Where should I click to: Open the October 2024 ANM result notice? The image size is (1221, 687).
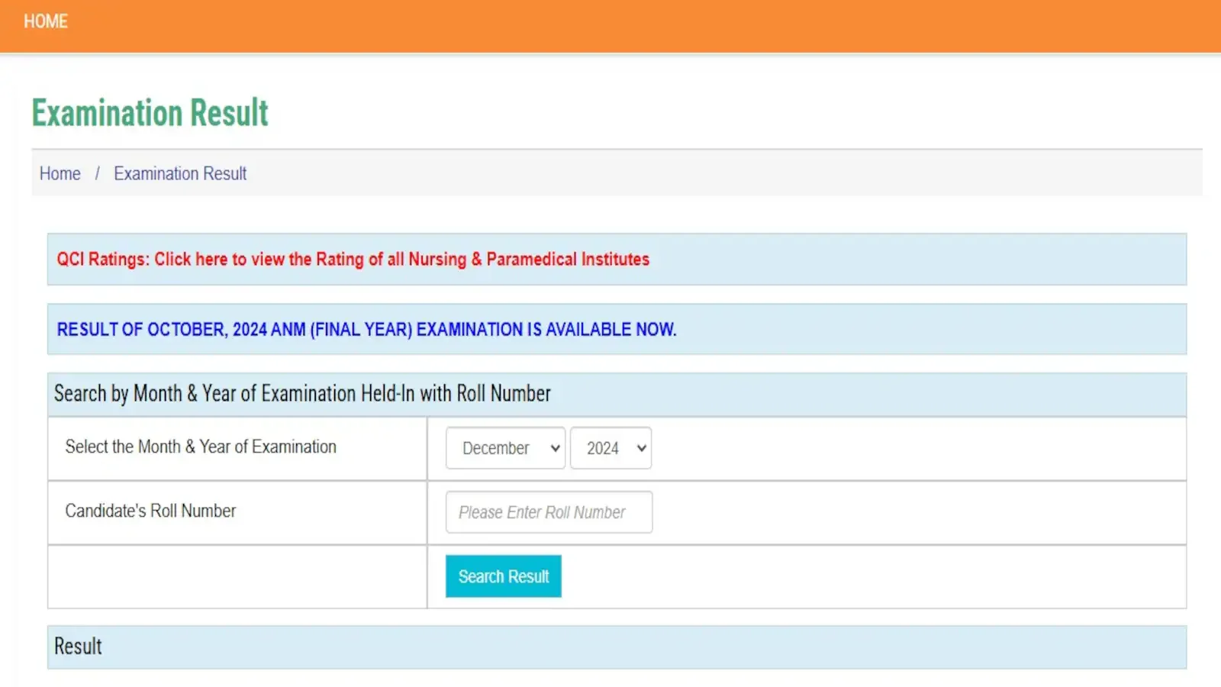(366, 330)
